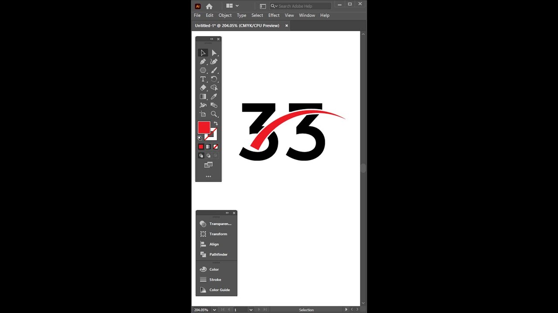
Task: Open the Type menu
Action: coord(242,15)
